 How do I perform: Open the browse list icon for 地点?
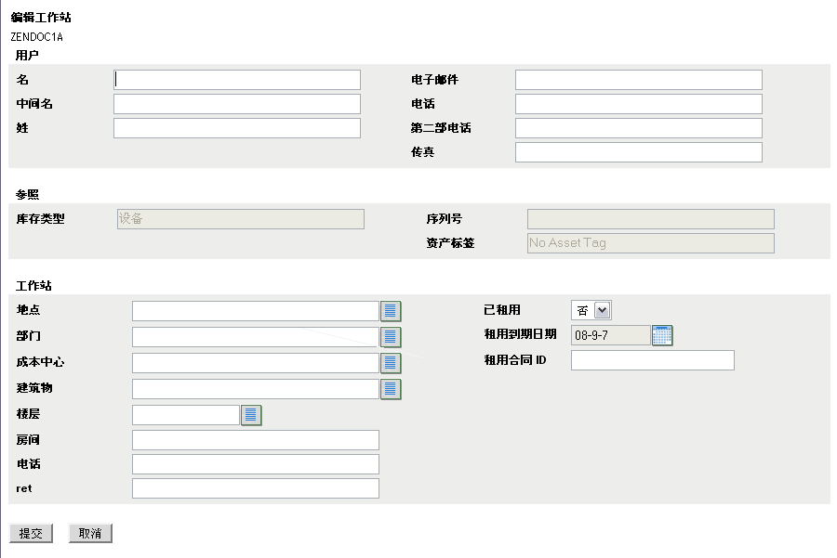pos(391,311)
